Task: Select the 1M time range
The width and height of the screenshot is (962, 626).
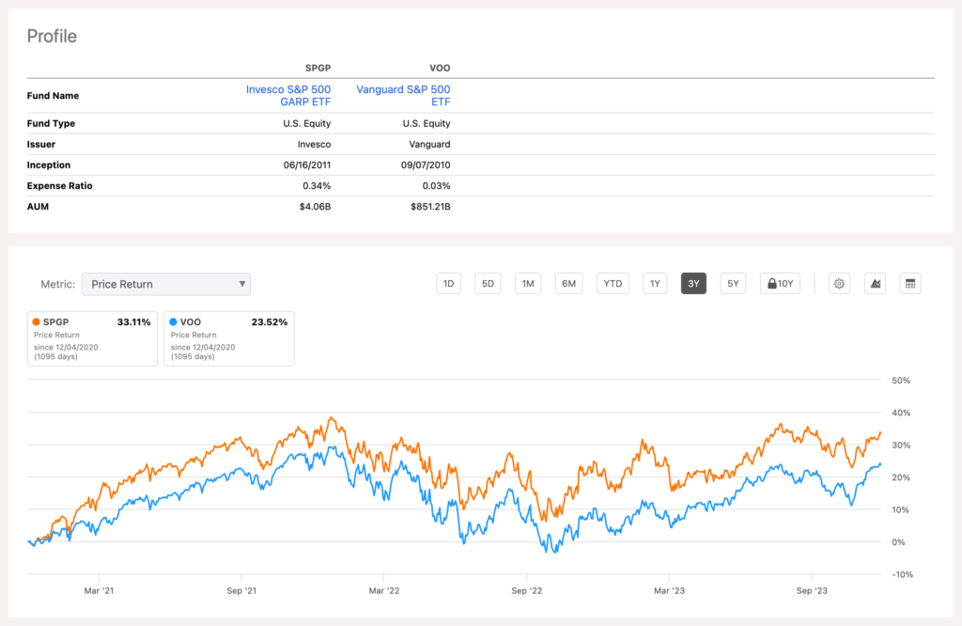Action: click(528, 284)
